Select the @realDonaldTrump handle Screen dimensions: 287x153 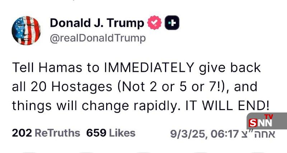[x=98, y=38]
